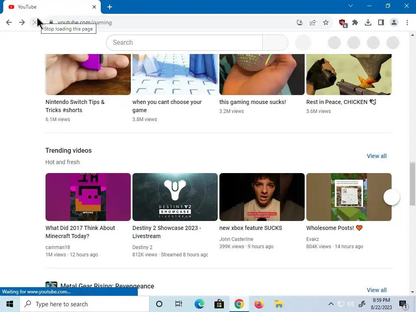Toggle the Chrome side panel
416x312 pixels.
(381, 23)
